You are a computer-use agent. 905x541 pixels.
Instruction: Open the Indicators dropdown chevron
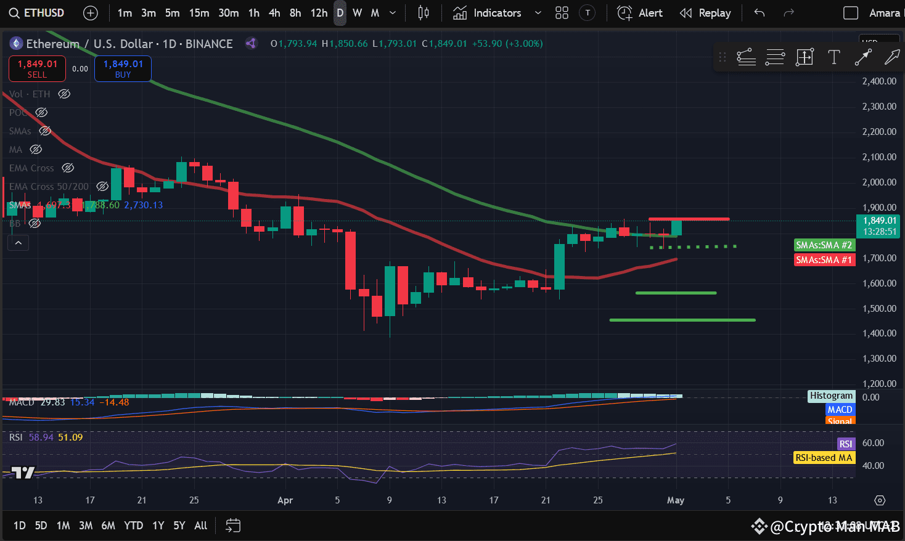click(x=537, y=12)
